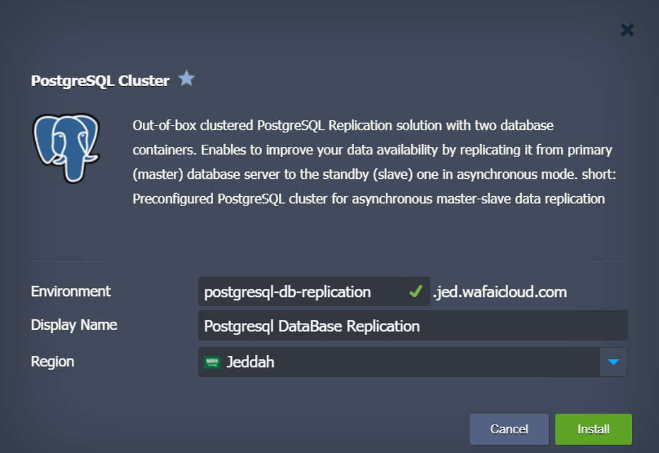Click the description line starting "Preconfigured PostgreSQL cluster"

click(x=368, y=199)
